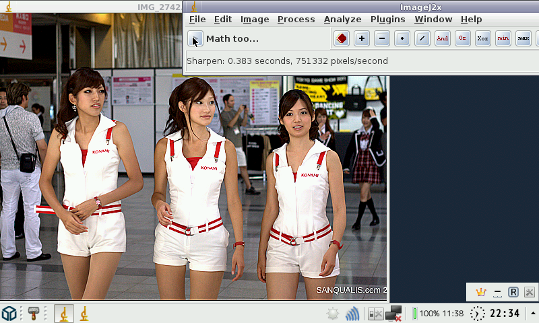Select the Xor math tool
Image resolution: width=539 pixels, height=323 pixels.
(483, 38)
